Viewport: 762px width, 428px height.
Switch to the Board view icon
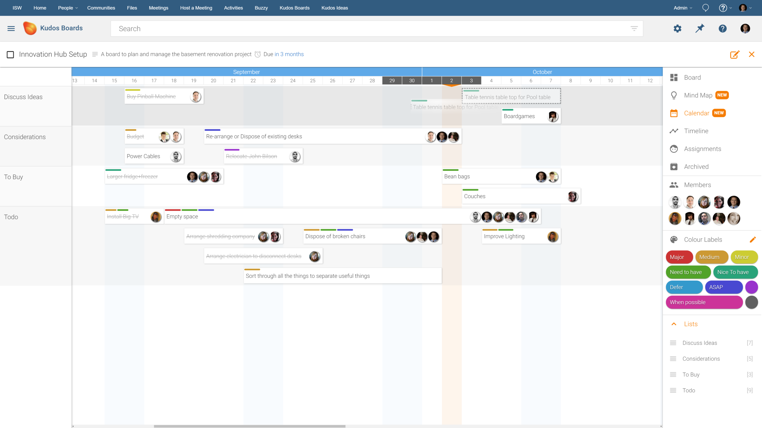(x=675, y=77)
